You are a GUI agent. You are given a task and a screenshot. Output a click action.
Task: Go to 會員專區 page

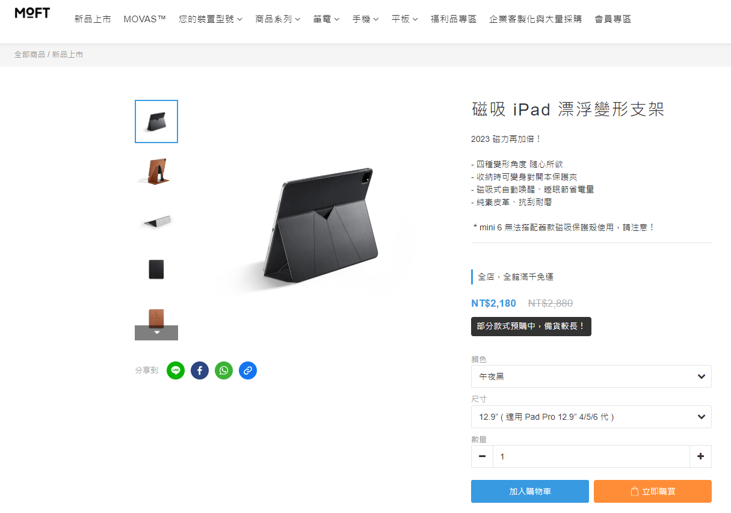612,19
